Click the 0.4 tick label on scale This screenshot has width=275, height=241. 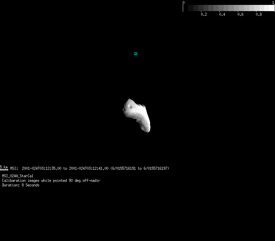[222, 14]
